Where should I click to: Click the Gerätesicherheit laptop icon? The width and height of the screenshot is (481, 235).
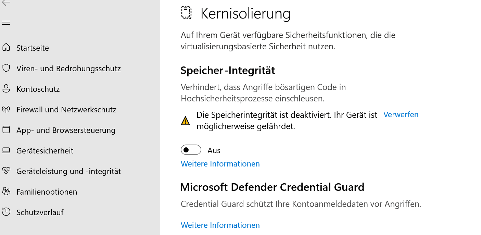(6, 150)
